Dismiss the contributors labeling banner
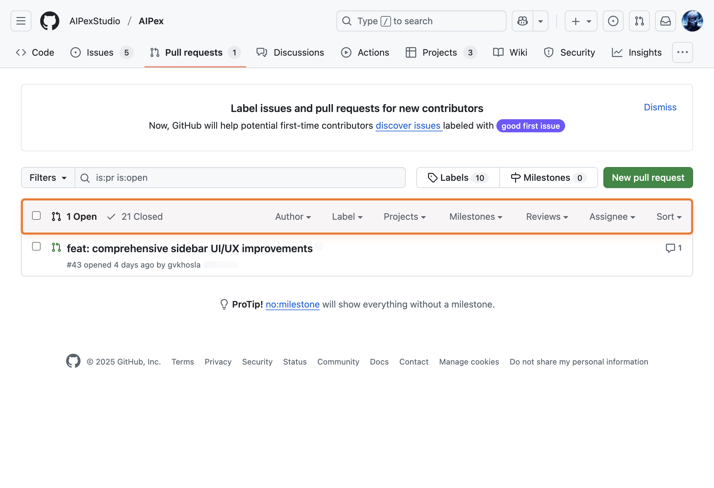This screenshot has height=488, width=714. coord(660,107)
